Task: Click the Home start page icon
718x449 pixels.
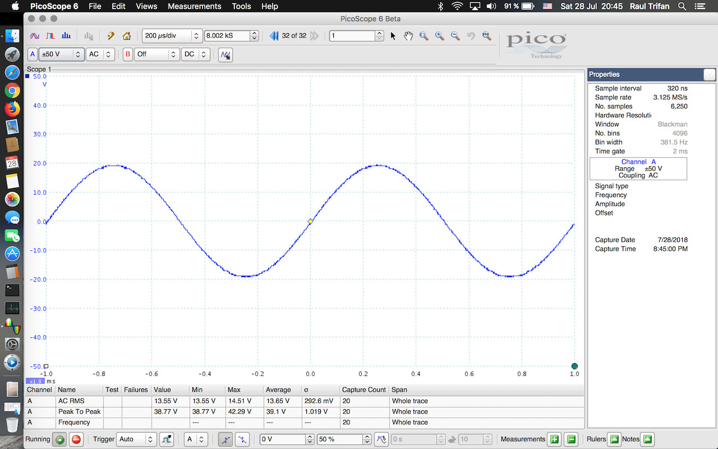Action: pos(127,36)
